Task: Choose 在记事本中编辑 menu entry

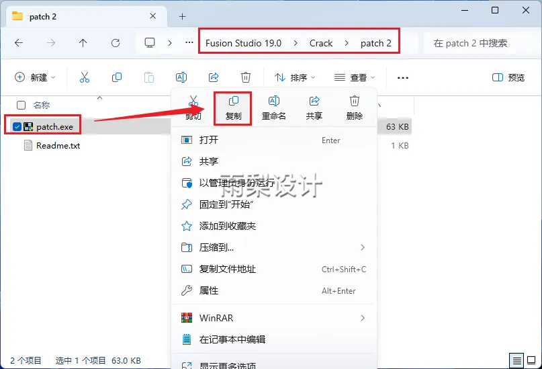Action: point(273,339)
